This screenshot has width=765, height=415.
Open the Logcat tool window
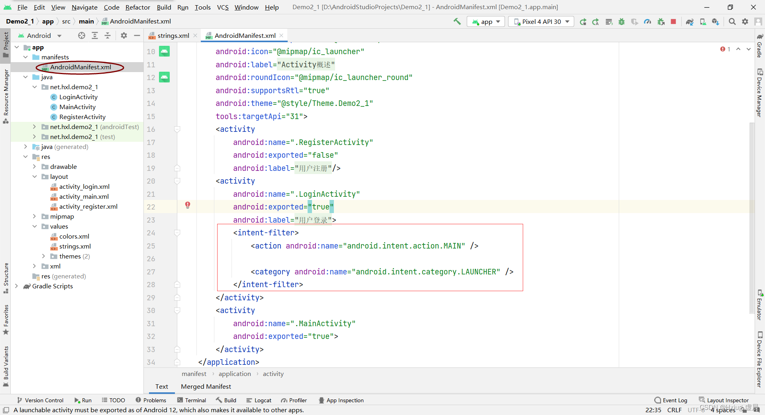point(259,400)
